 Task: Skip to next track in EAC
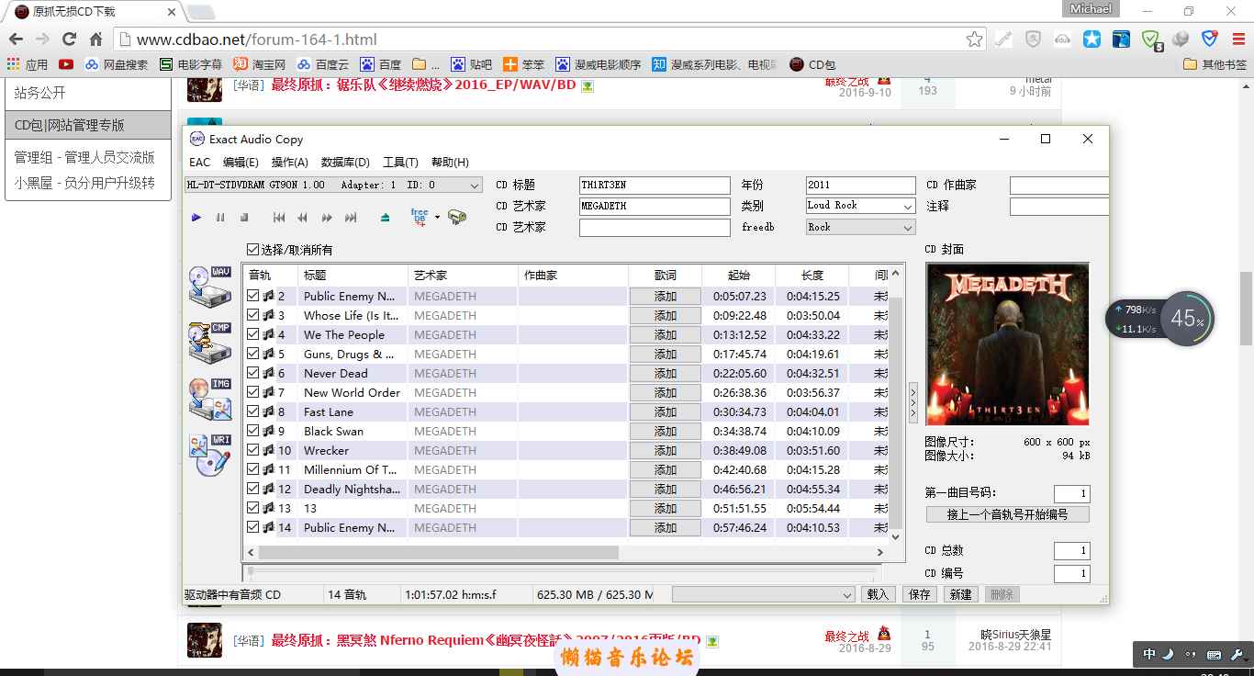coord(350,218)
